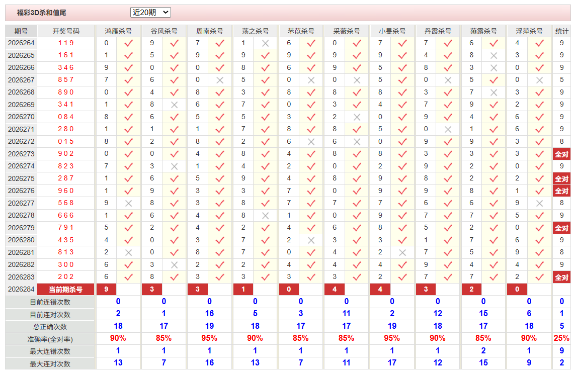Image resolution: width=575 pixels, height=375 pixels.
Task: Click the 福彩3D杀和值尾 page title
Action: [41, 13]
